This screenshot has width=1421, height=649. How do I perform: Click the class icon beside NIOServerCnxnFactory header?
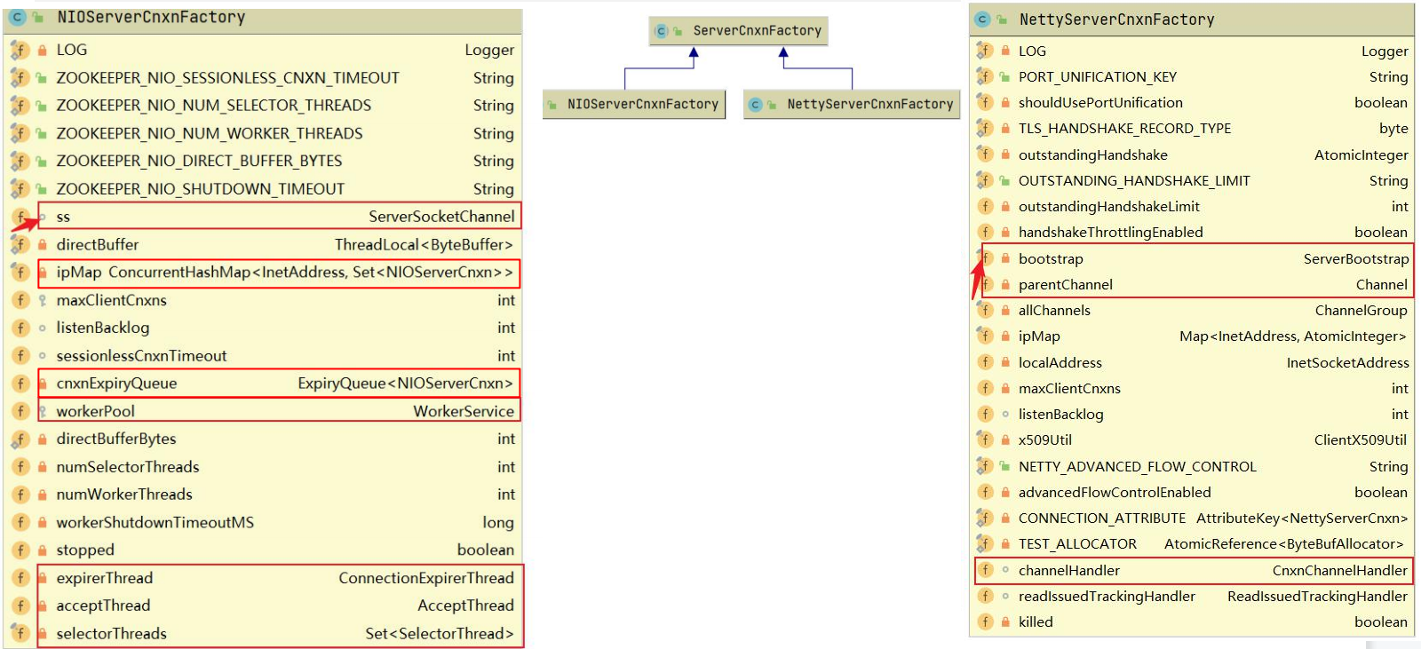click(x=17, y=17)
